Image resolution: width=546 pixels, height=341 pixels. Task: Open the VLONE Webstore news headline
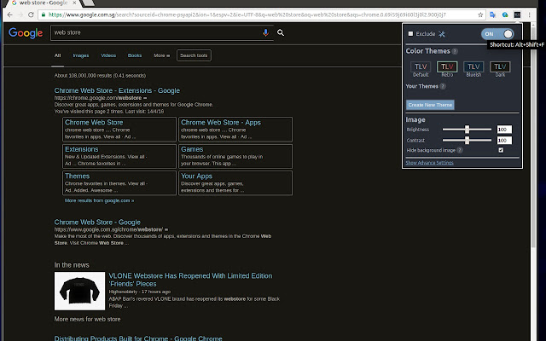[x=190, y=280]
